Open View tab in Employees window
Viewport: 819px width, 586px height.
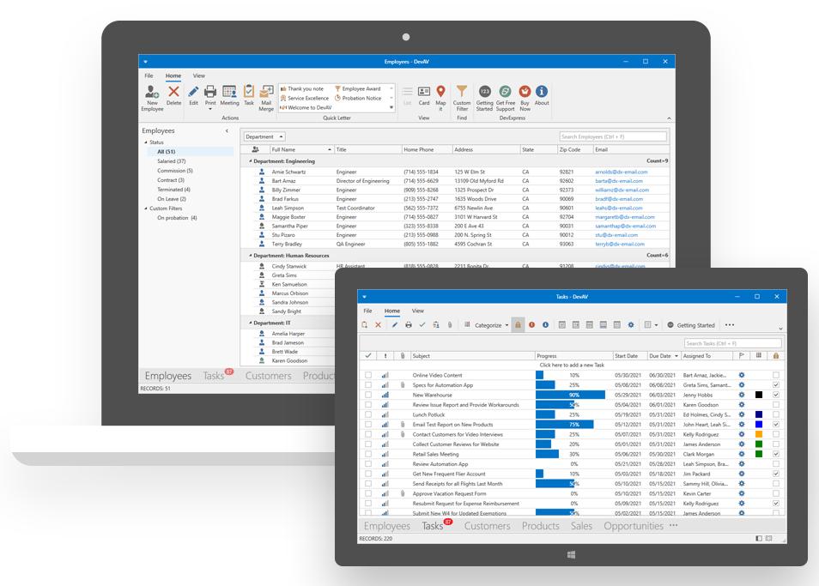point(198,76)
